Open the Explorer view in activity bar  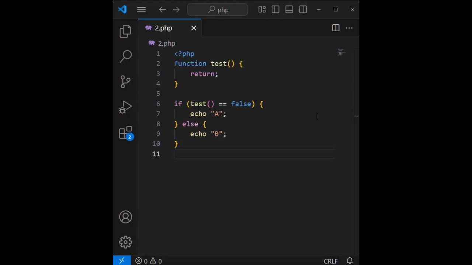click(x=125, y=31)
